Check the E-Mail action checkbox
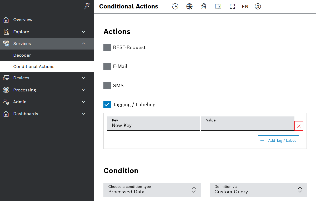 click(x=107, y=66)
